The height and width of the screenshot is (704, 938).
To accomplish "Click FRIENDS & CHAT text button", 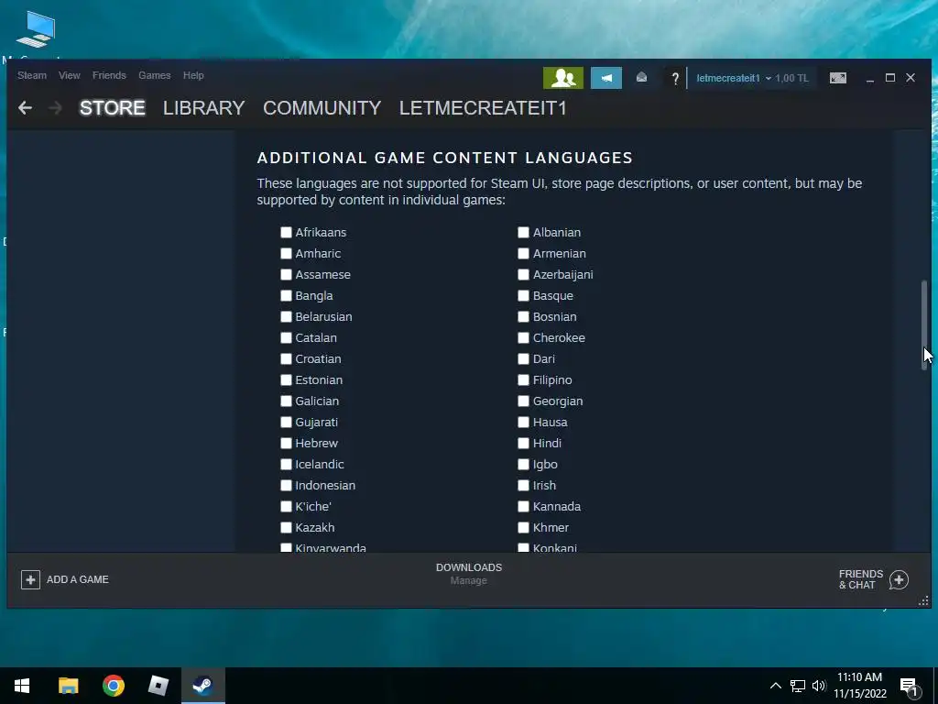I will click(x=861, y=579).
